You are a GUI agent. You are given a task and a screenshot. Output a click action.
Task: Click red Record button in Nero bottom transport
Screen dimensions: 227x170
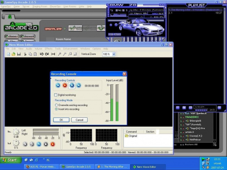click(53, 144)
